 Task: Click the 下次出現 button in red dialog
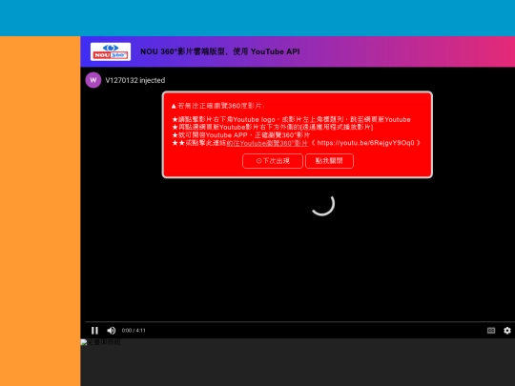(273, 161)
